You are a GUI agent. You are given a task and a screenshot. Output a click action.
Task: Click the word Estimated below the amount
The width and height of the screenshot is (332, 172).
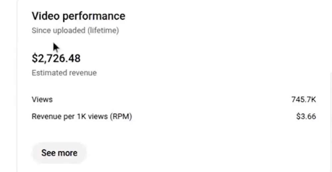(x=47, y=73)
